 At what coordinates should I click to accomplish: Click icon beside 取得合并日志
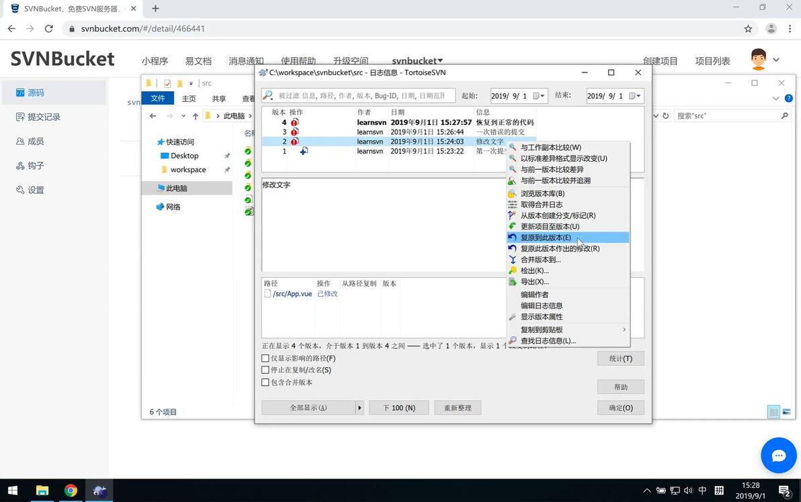[x=512, y=205]
